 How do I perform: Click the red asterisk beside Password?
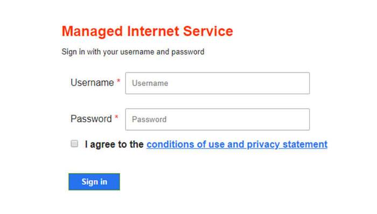116,117
